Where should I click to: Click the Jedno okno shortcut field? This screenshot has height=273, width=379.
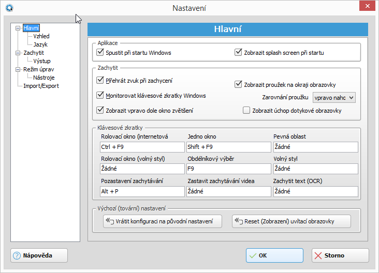coord(228,147)
